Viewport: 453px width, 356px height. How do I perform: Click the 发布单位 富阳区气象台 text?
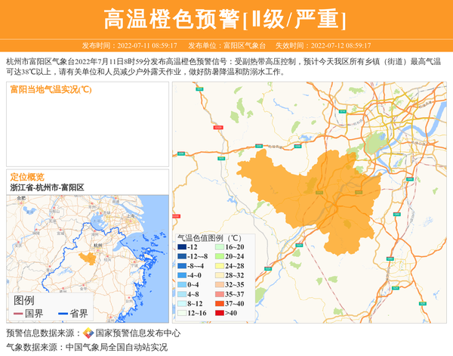click(226, 45)
